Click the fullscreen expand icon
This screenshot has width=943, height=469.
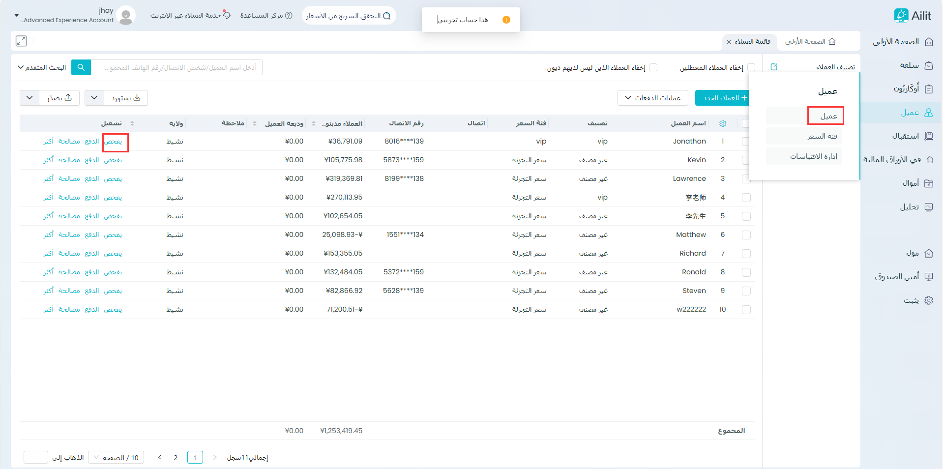pyautogui.click(x=21, y=41)
